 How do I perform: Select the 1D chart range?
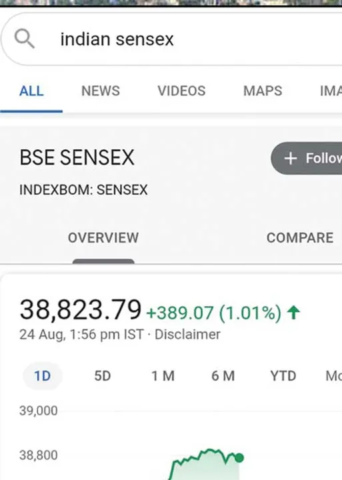tap(42, 376)
